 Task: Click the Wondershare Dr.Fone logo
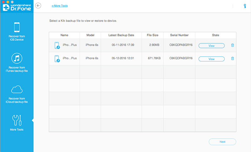(x=17, y=7)
